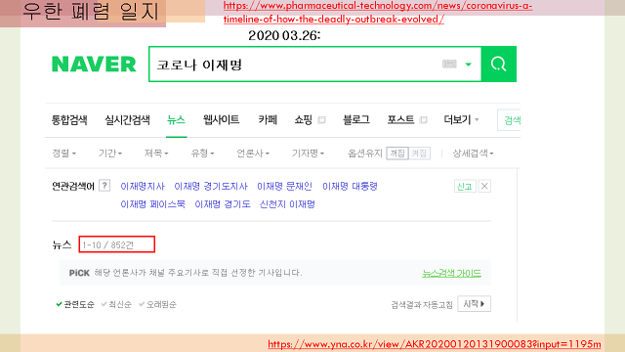Expand the search autocomplete dropdown arrow
Screen dimensions: 625x352
(x=469, y=65)
